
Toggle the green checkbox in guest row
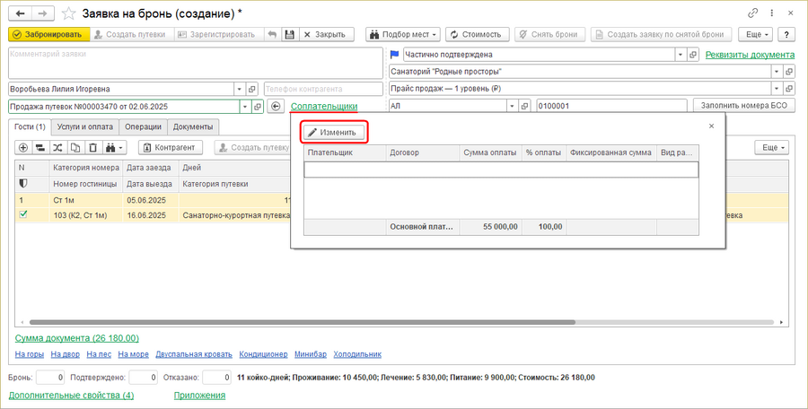pyautogui.click(x=23, y=215)
